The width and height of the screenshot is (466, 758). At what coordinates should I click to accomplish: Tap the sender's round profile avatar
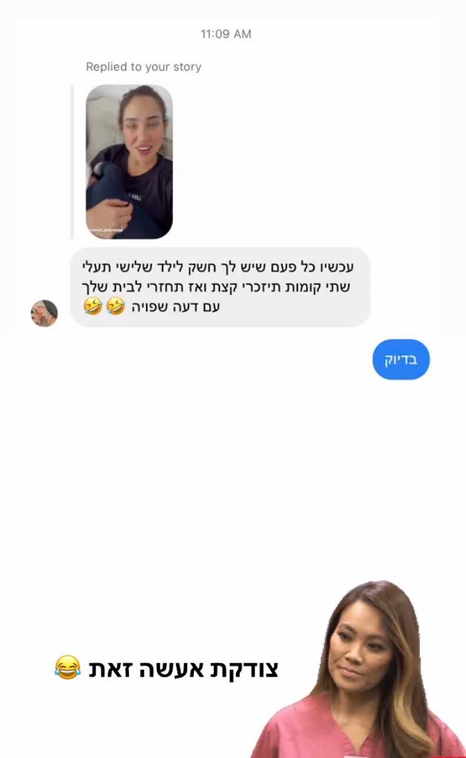pyautogui.click(x=44, y=313)
